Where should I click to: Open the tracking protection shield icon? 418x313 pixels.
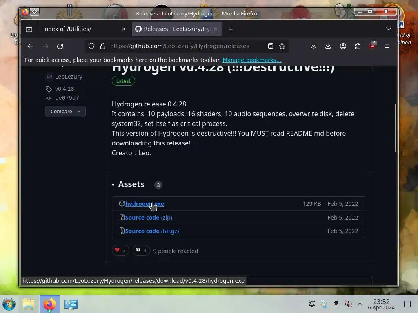[91, 46]
